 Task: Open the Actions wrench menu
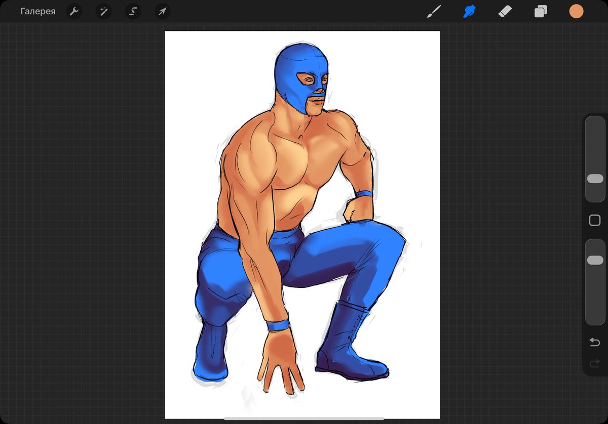pyautogui.click(x=74, y=11)
